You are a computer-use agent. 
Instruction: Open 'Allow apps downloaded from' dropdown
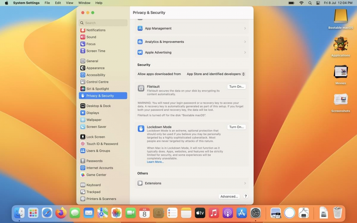216,74
